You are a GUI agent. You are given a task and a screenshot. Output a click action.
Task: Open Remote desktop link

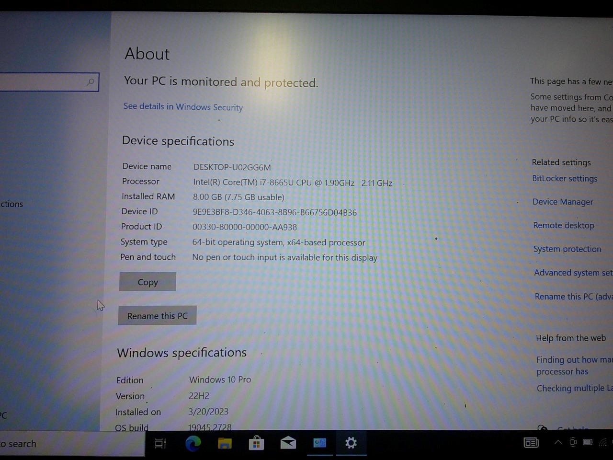tap(564, 226)
